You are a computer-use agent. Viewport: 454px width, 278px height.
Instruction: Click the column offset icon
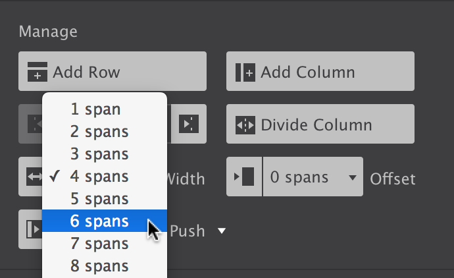(244, 177)
